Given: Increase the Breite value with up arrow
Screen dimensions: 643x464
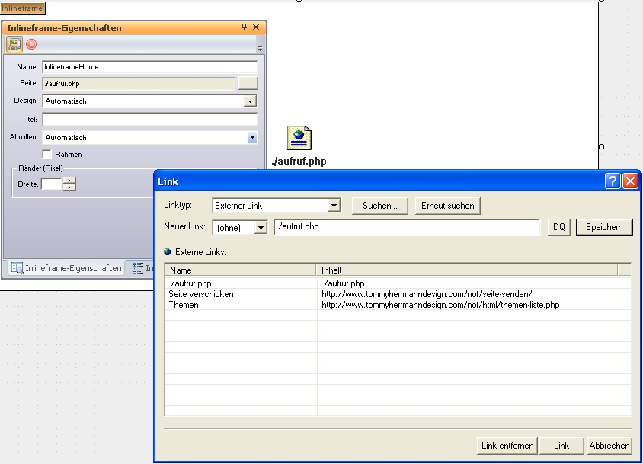Looking at the screenshot, I should tap(70, 180).
